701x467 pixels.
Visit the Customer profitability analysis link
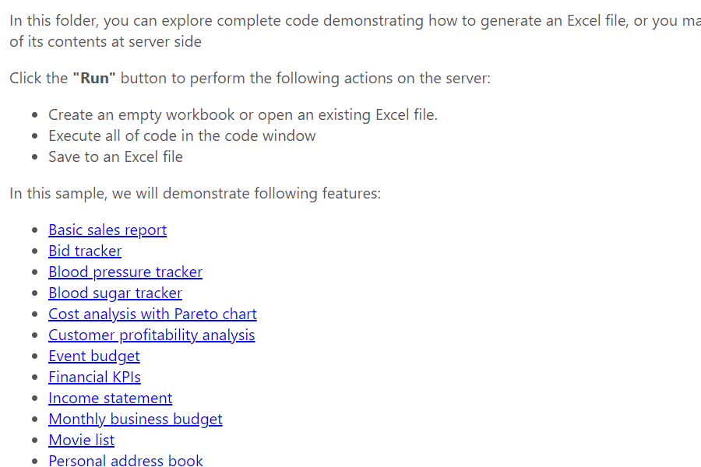[x=152, y=335]
